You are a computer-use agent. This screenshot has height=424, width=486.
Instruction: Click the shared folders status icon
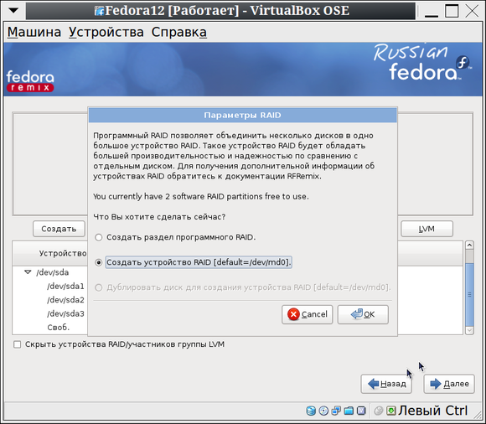(x=349, y=411)
